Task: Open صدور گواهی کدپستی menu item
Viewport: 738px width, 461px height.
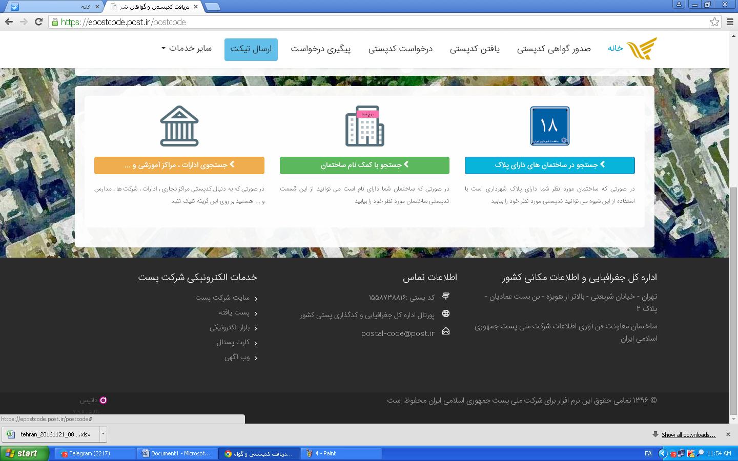Action: (x=553, y=49)
